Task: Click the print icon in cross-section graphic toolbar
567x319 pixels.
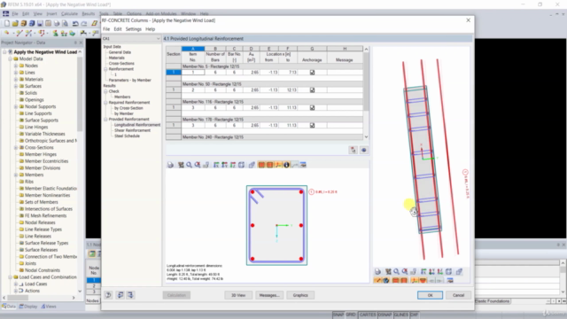Action: click(170, 165)
